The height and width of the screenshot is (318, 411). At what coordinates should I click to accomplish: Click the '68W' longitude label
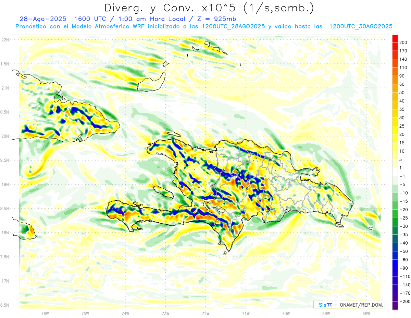coord(366,313)
